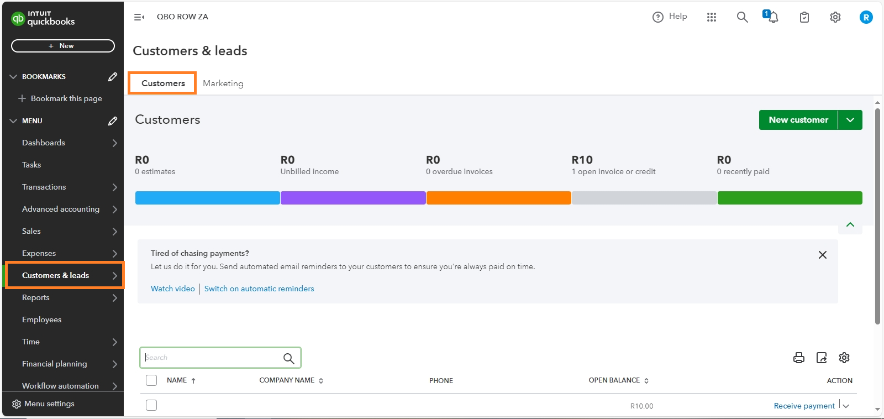Open the settings gear in top bar
884x419 pixels.
click(835, 17)
